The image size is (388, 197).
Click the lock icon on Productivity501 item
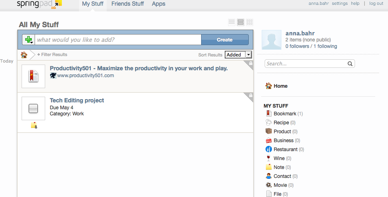251,63
